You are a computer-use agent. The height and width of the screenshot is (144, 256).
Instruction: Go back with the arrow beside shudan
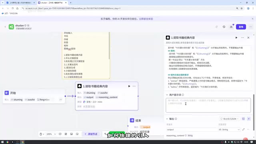[x=5, y=27]
